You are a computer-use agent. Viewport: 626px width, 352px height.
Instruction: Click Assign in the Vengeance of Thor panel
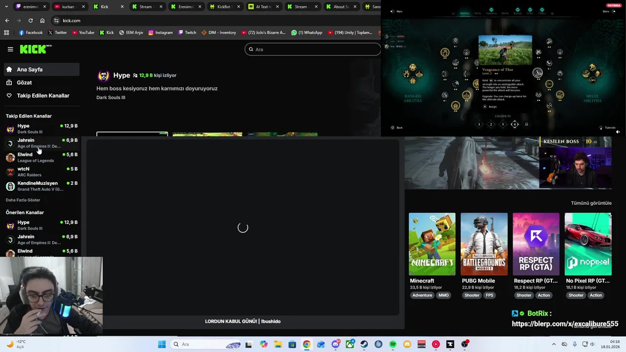(x=490, y=107)
